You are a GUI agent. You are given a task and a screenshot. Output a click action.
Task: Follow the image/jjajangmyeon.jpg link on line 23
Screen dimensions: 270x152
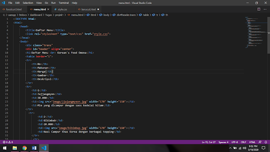[x=69, y=102]
